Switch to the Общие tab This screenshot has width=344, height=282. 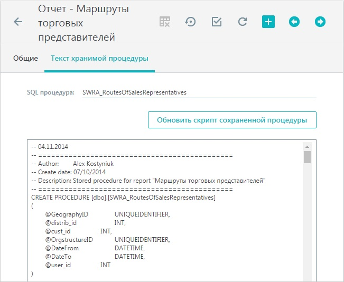(25, 58)
